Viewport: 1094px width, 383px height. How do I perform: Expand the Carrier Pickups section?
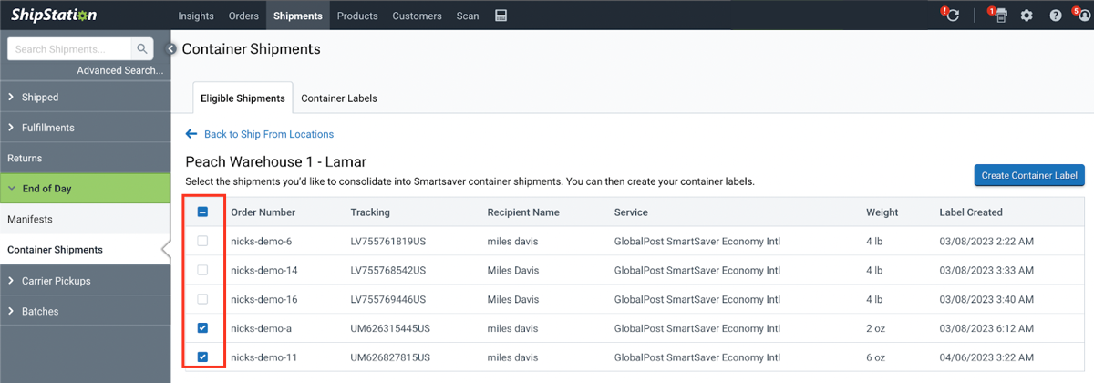85,281
